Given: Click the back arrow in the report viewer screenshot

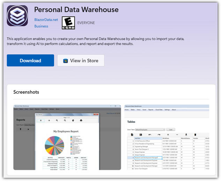Looking at the screenshot, I should click(x=41, y=120).
